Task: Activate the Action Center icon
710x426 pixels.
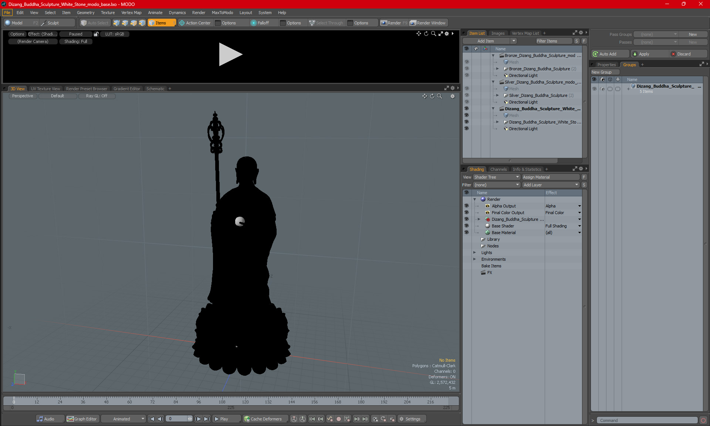Action: pos(182,23)
